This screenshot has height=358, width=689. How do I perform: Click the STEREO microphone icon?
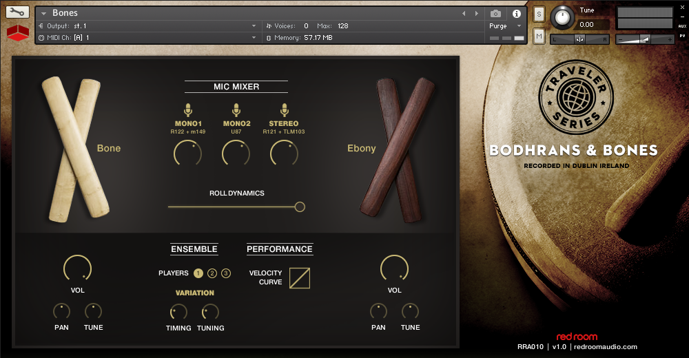tap(284, 110)
